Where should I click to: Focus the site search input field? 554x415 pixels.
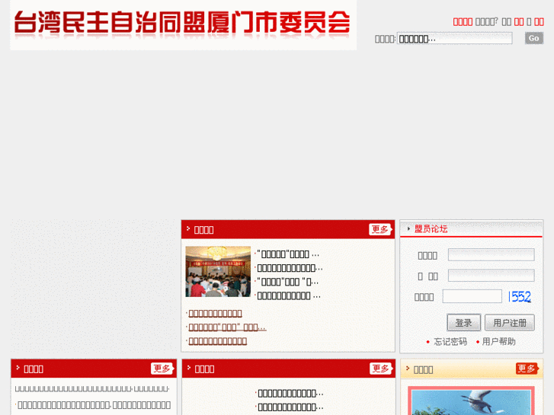[x=455, y=39]
